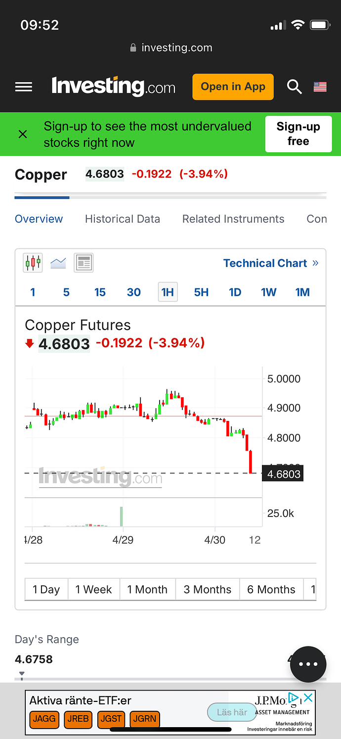Expand the Technical Chart link
This screenshot has height=739, width=341.
[271, 263]
